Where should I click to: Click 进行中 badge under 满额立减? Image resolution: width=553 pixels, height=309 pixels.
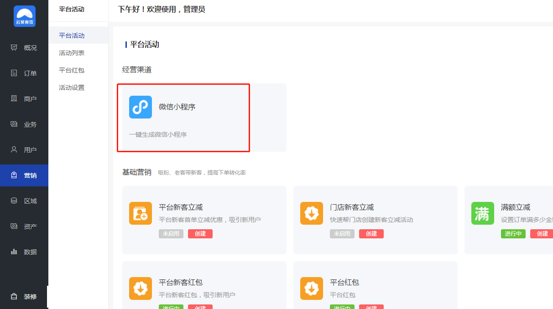(513, 234)
